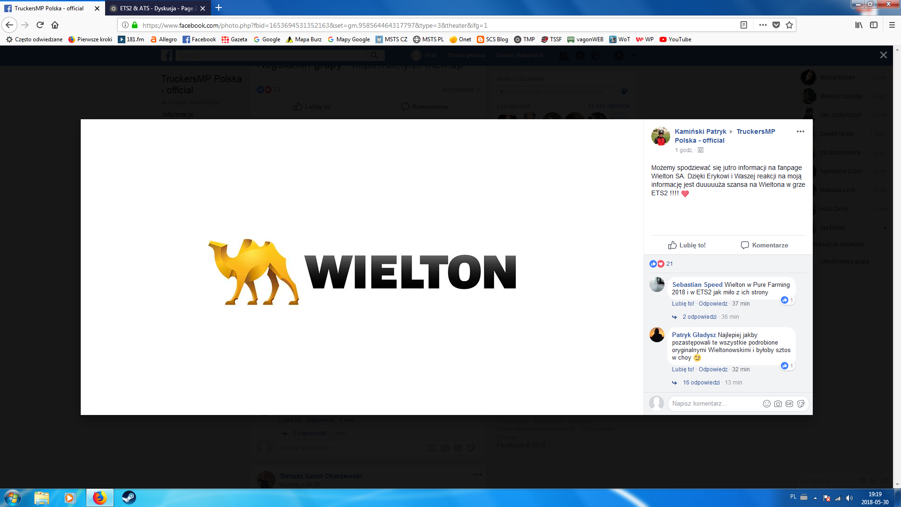Open 181.fm bookmark

click(131, 39)
